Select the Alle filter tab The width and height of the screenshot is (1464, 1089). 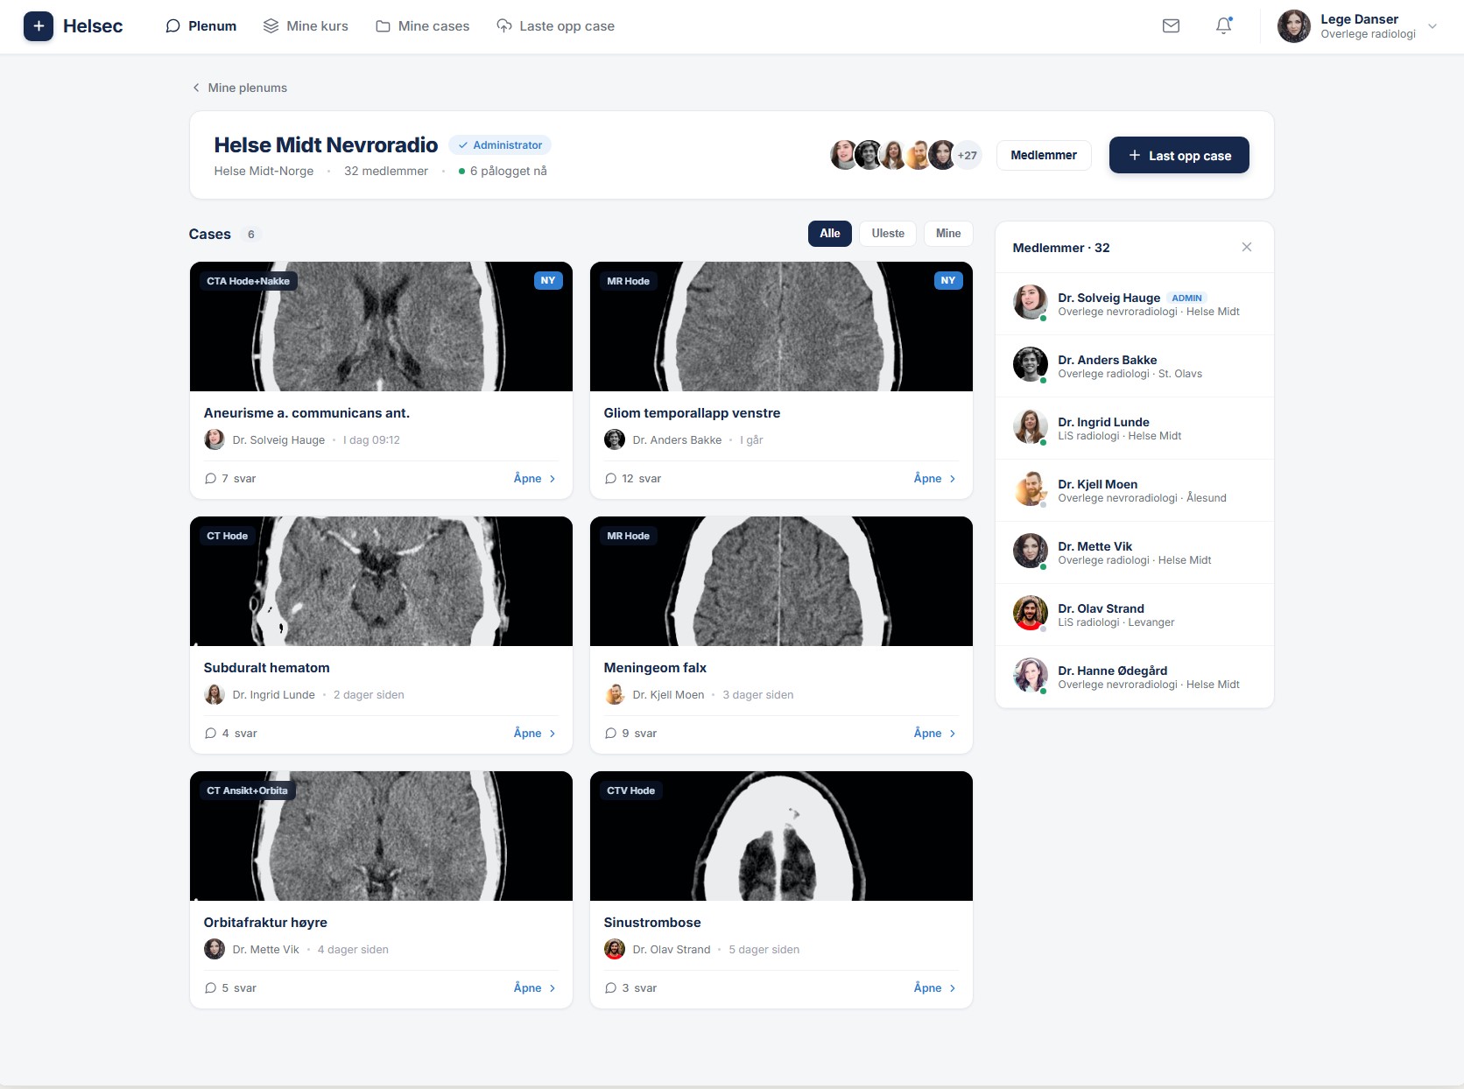[830, 234]
